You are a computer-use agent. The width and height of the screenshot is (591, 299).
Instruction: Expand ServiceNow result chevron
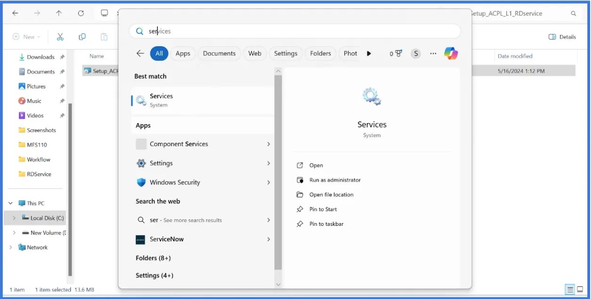[268, 240]
